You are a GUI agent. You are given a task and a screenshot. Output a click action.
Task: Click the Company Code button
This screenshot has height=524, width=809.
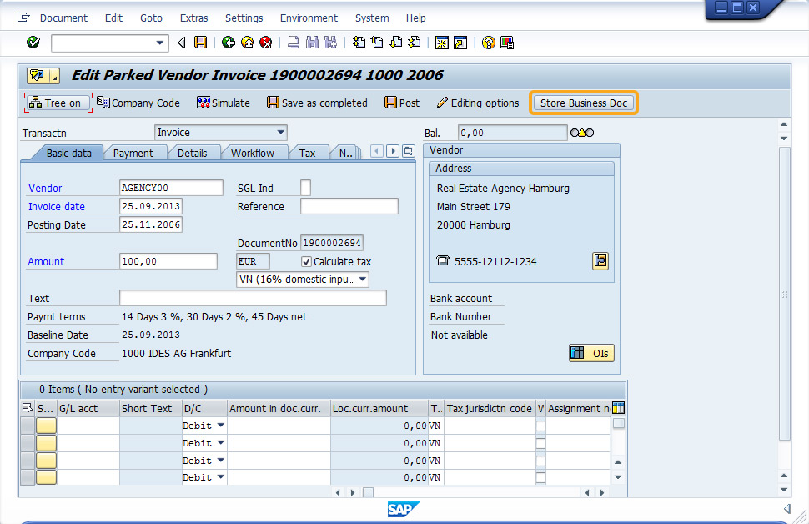138,103
